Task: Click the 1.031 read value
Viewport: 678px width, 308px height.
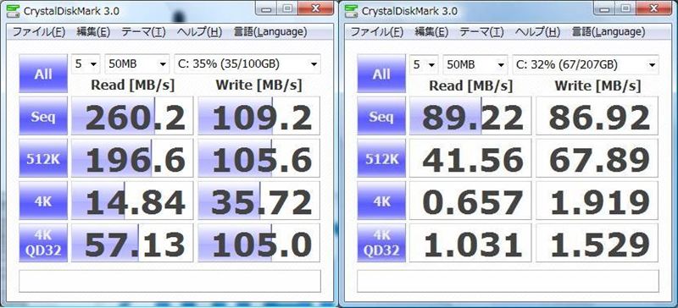Action: (470, 243)
